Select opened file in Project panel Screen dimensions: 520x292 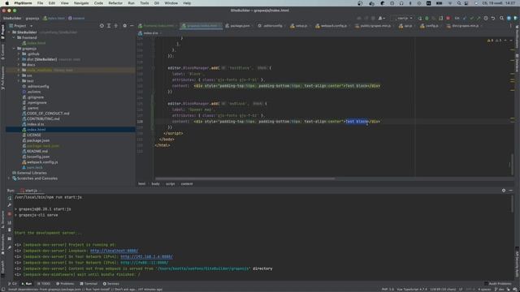(102, 26)
